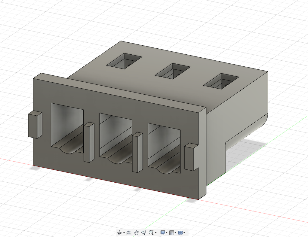Open the Grid and Snaps dropdown
This screenshot has width=308, height=237.
[176, 232]
